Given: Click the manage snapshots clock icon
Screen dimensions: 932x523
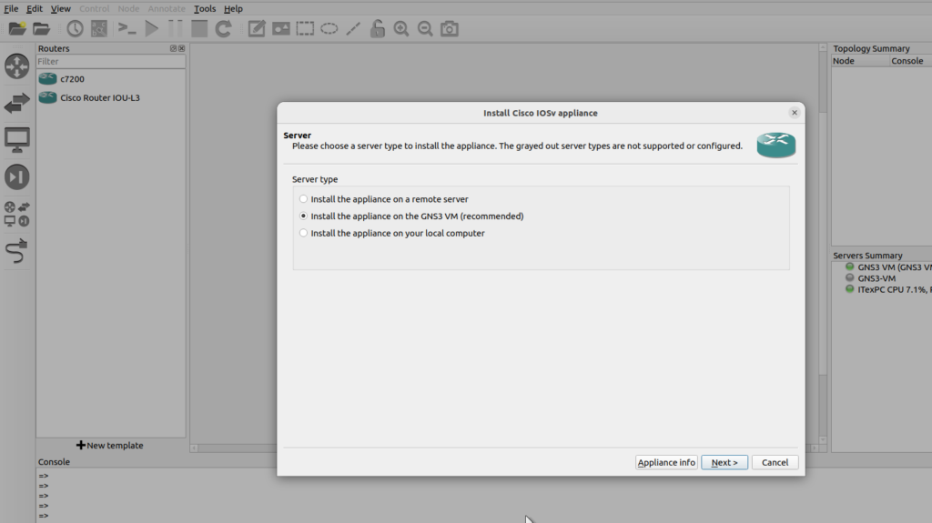Looking at the screenshot, I should point(75,29).
